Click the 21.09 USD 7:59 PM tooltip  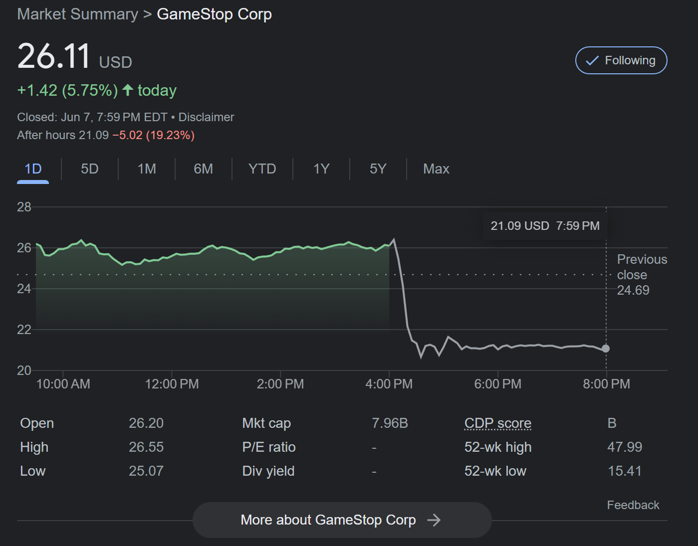tap(545, 226)
